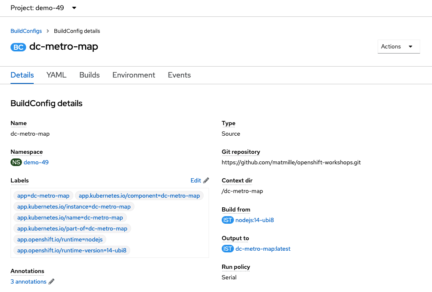
Task: View the Events tab
Action: point(180,75)
